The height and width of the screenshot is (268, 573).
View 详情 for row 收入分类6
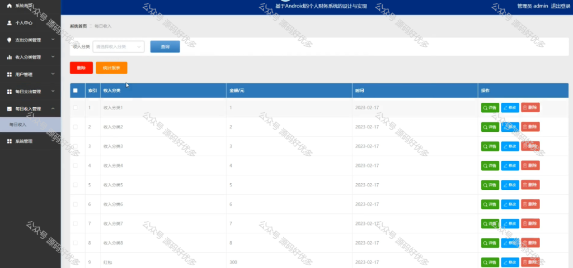(x=490, y=204)
